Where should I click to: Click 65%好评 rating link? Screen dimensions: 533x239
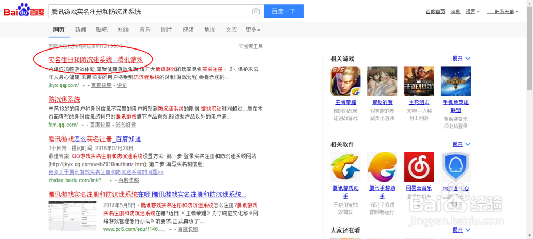126,125
